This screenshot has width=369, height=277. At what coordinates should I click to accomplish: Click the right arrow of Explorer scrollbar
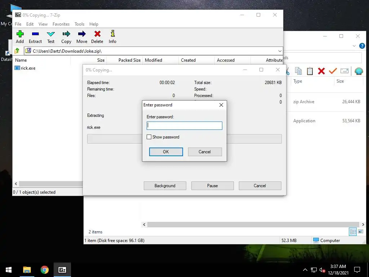[363, 224]
